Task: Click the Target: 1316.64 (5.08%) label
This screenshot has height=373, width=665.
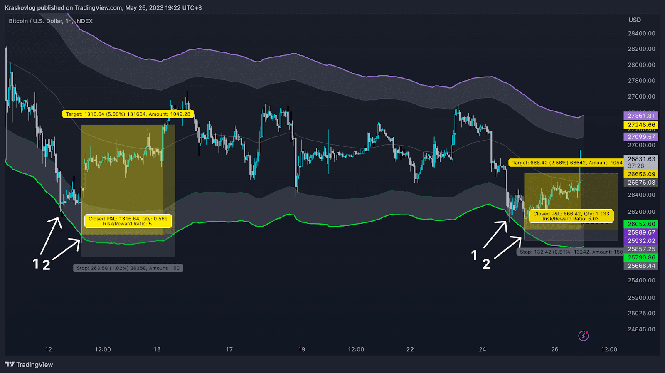Action: coord(128,114)
